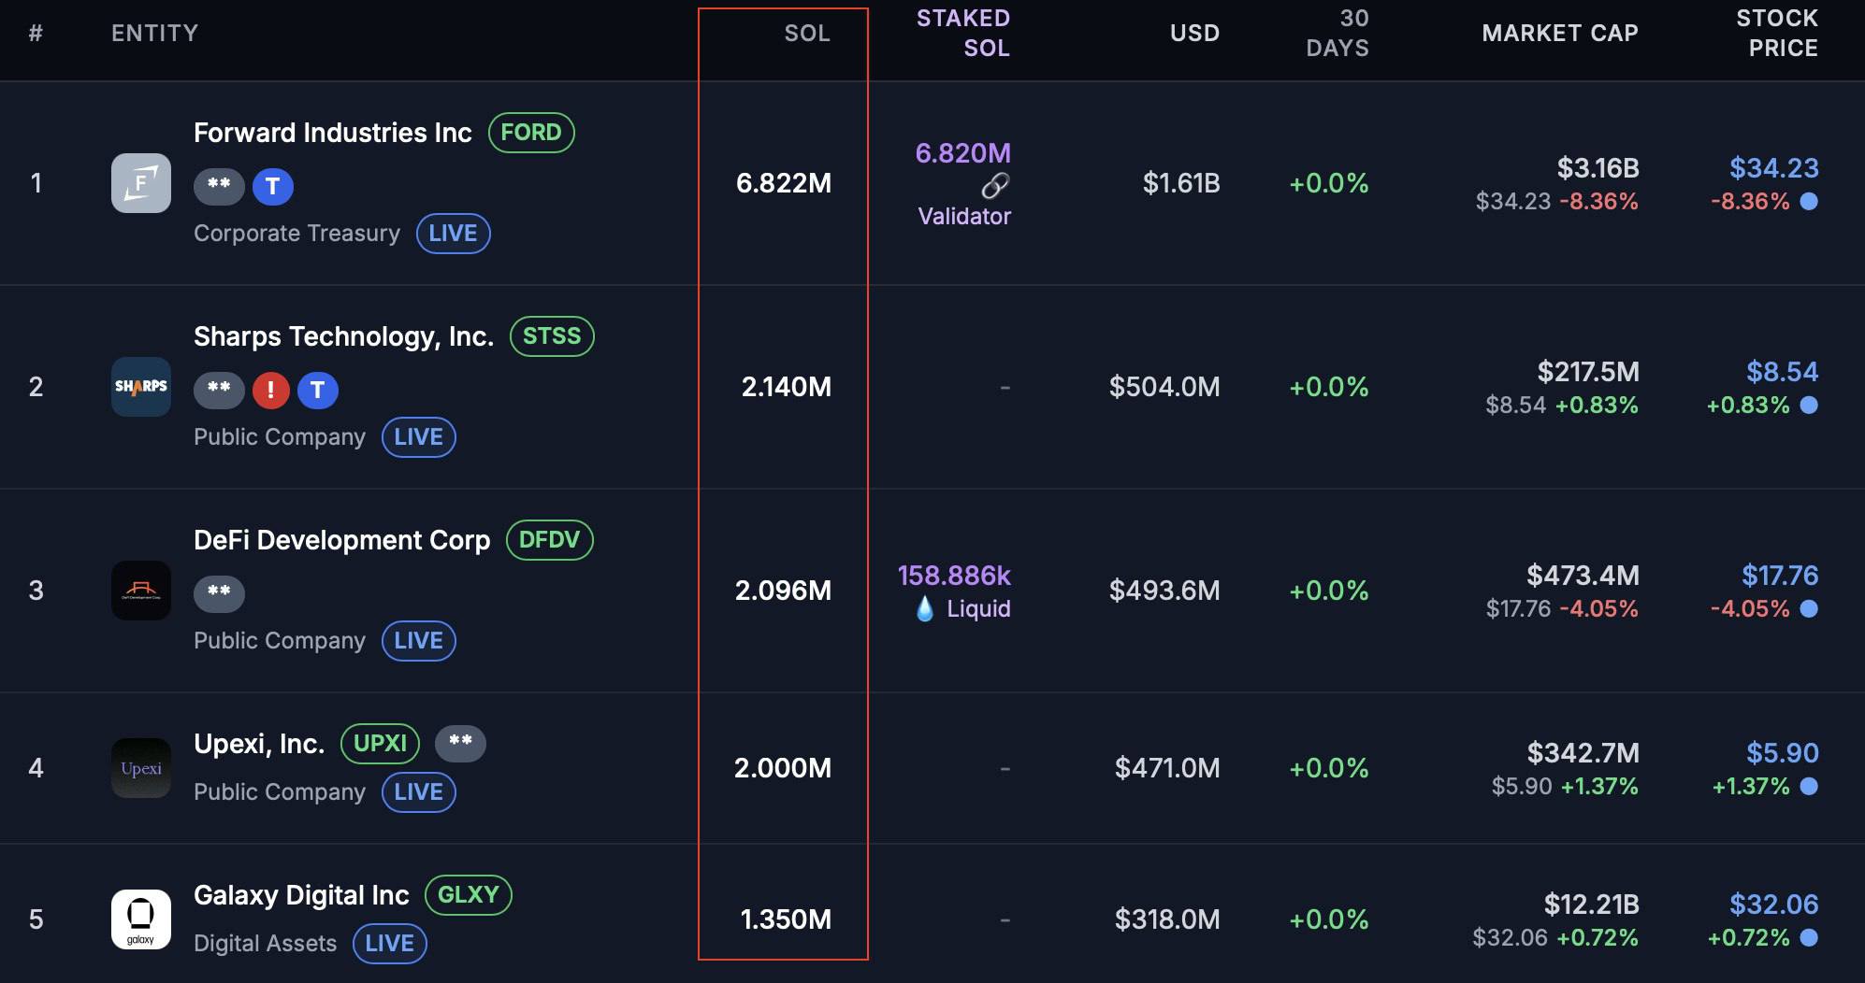Viewport: 1865px width, 983px height.
Task: Click the Sharps Technology logo icon
Action: [x=141, y=387]
